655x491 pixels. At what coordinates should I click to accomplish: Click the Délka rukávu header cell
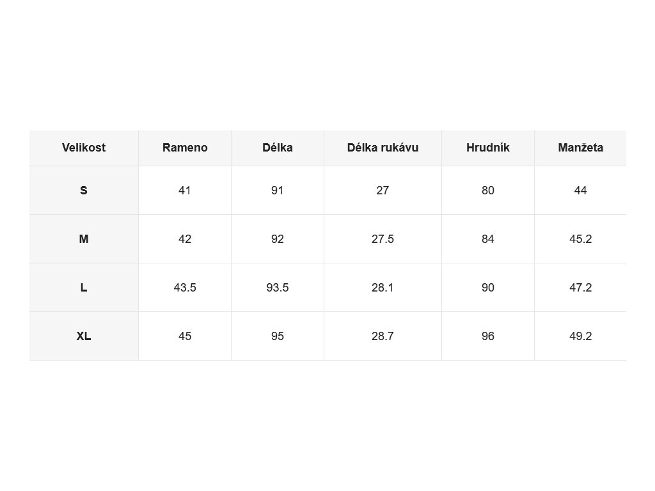[x=383, y=148]
